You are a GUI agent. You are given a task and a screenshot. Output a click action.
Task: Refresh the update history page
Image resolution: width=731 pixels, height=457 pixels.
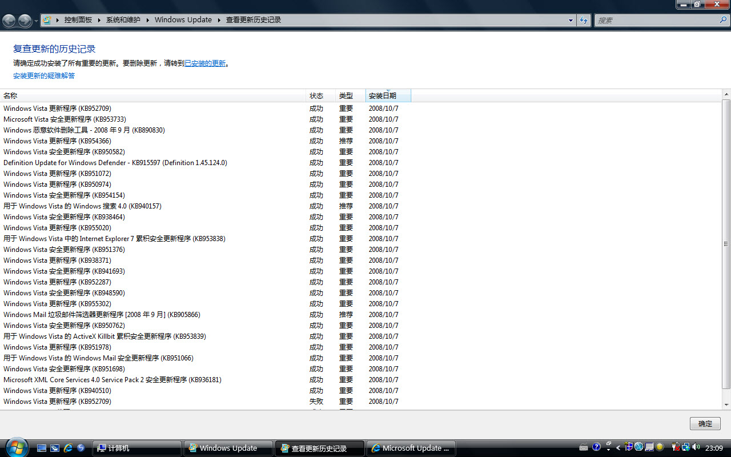pyautogui.click(x=584, y=21)
